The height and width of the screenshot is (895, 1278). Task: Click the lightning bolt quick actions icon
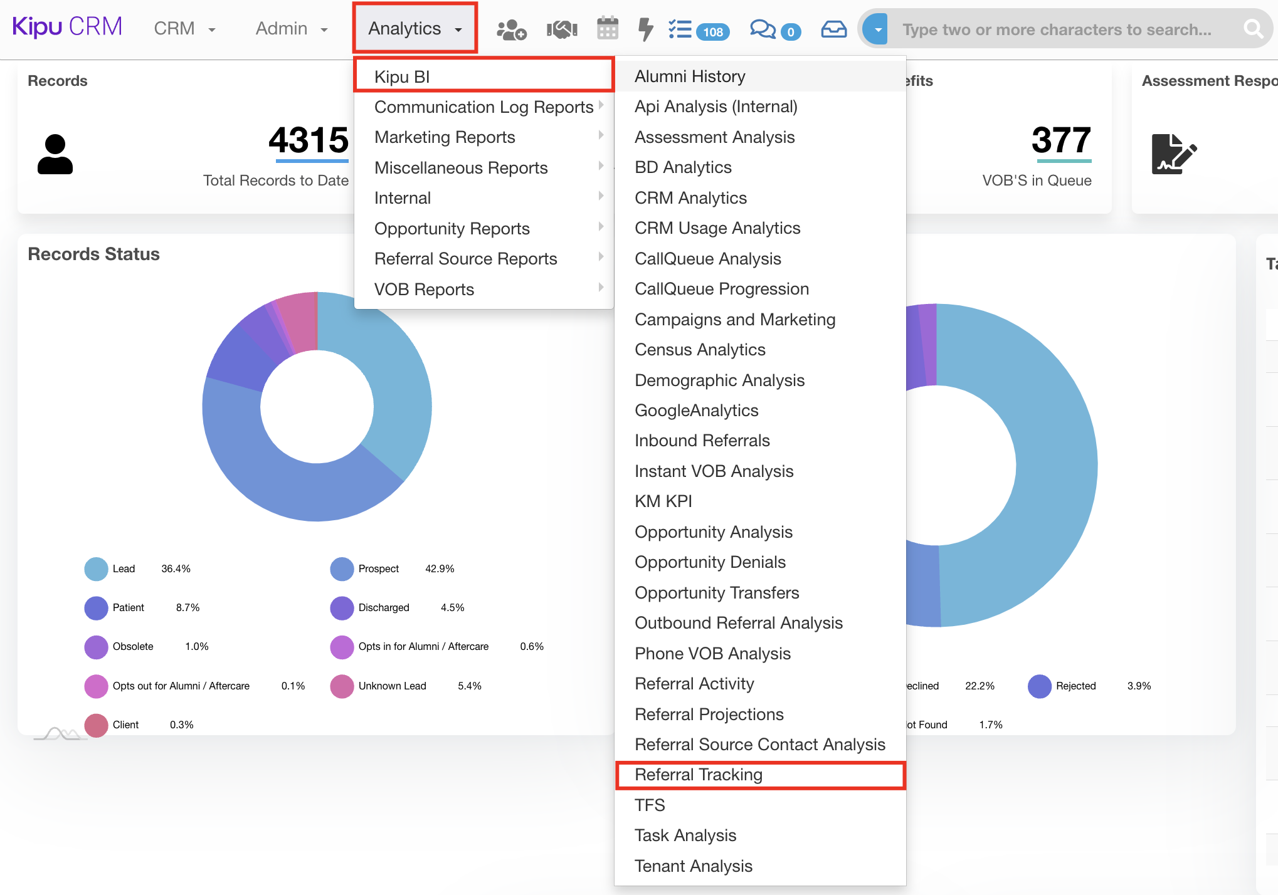click(x=645, y=29)
